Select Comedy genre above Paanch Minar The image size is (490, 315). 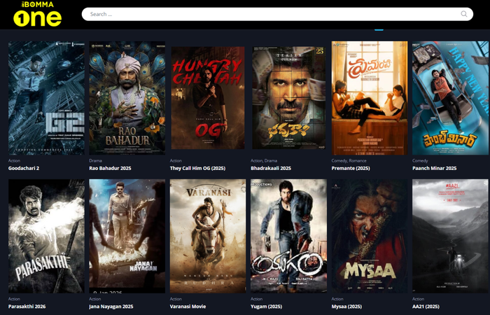click(x=420, y=160)
